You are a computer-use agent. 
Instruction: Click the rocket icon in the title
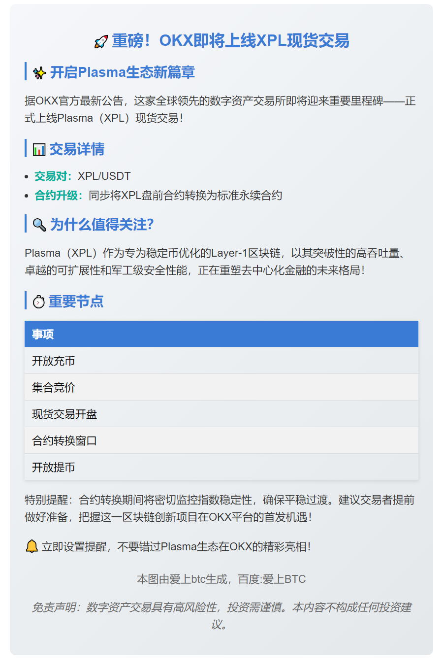click(101, 41)
